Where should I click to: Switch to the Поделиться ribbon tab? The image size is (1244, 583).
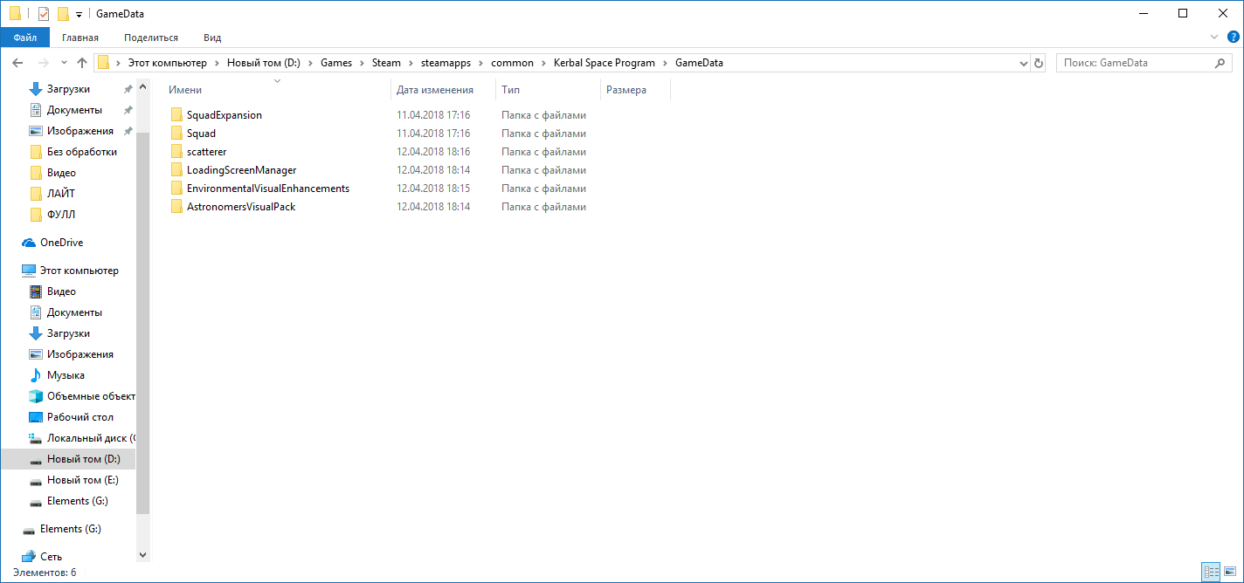click(151, 38)
